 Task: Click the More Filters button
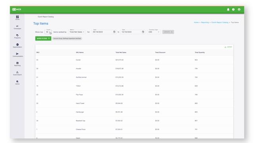(x=43, y=39)
